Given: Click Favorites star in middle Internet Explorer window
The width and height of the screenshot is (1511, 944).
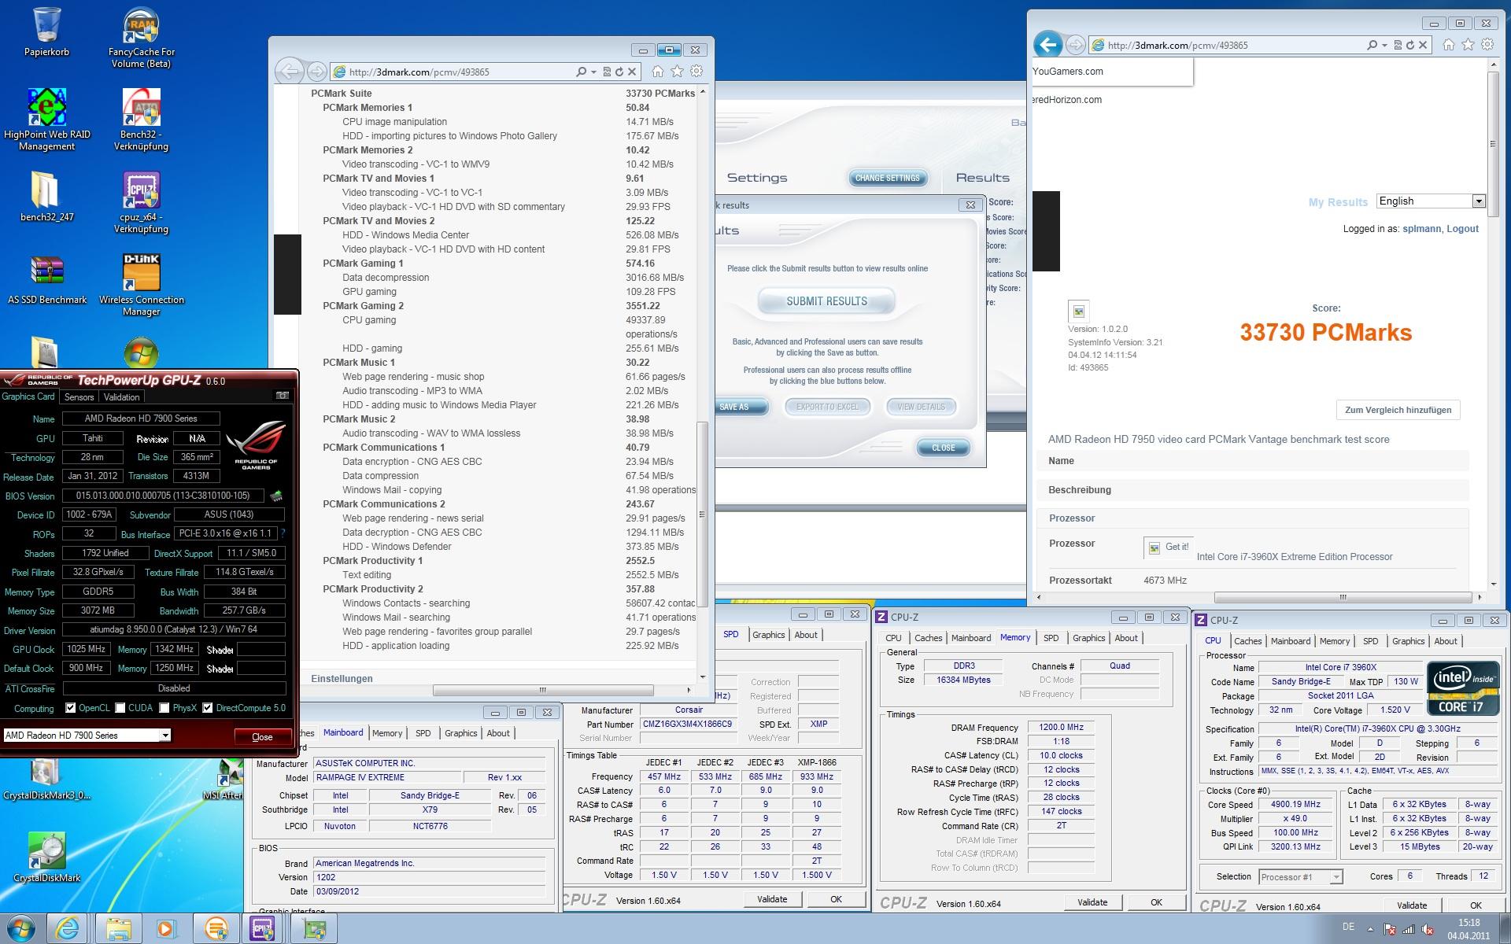Looking at the screenshot, I should (677, 72).
